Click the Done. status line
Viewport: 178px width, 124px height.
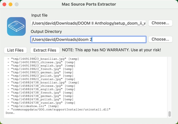[x=10, y=113]
